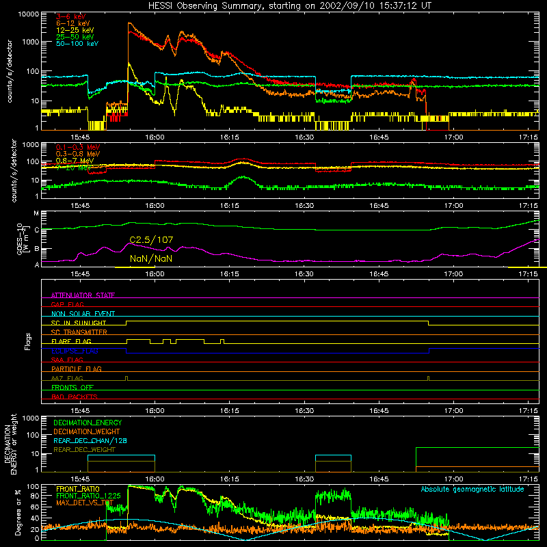Click the DECIMATION ENERGY or weight axis title

point(10,444)
